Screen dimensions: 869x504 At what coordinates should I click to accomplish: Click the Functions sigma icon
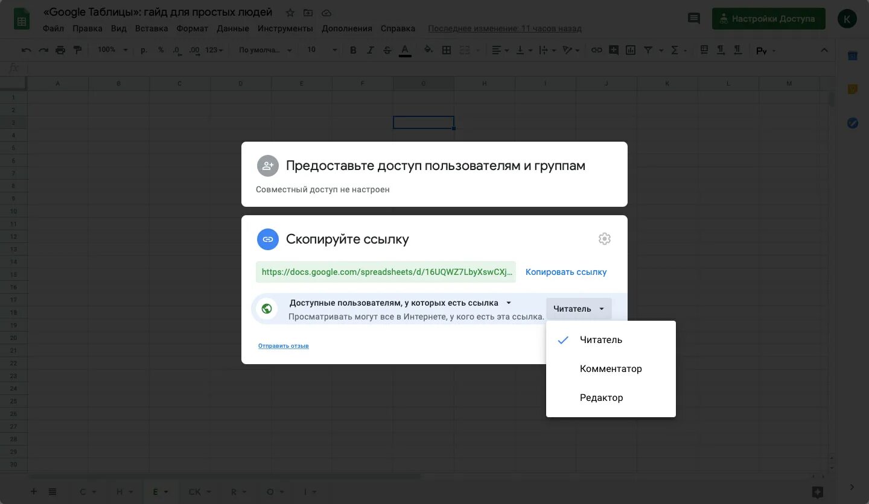point(675,50)
